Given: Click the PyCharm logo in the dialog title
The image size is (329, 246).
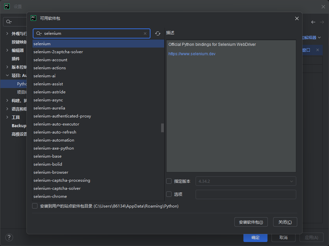Looking at the screenshot, I should tap(33, 18).
